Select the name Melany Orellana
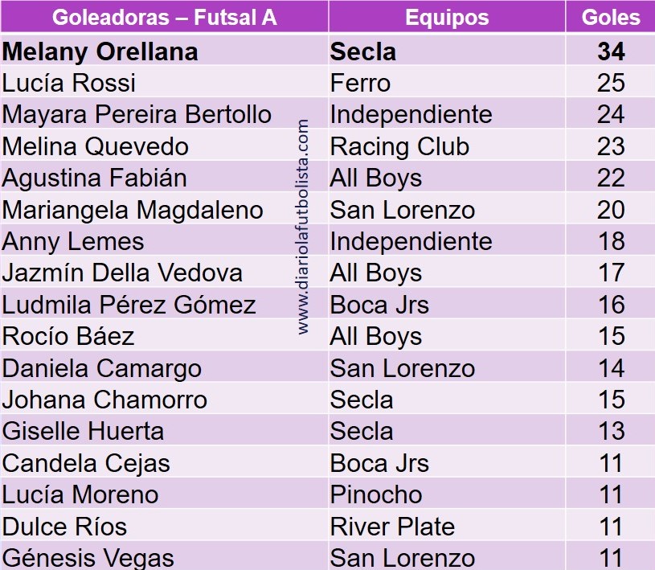This screenshot has width=655, height=570. click(x=100, y=51)
